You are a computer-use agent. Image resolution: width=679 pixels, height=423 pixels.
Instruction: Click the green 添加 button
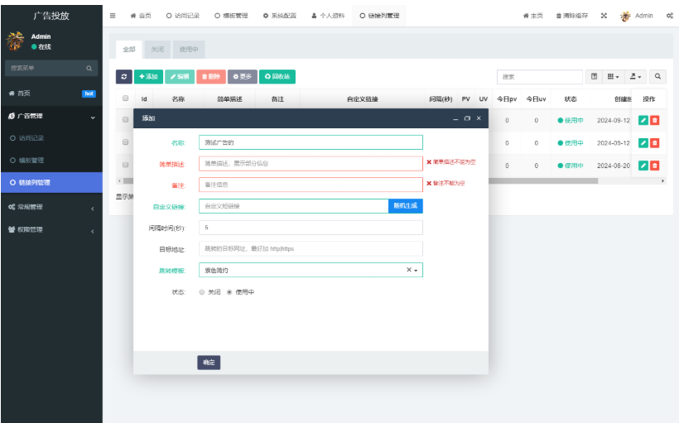[x=148, y=77]
